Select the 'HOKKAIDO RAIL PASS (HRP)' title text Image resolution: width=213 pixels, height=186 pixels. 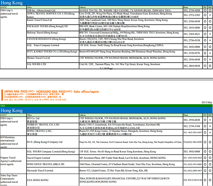click(54, 91)
